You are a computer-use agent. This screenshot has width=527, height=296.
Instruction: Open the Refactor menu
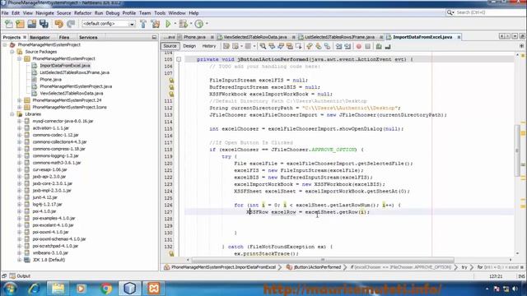click(82, 13)
